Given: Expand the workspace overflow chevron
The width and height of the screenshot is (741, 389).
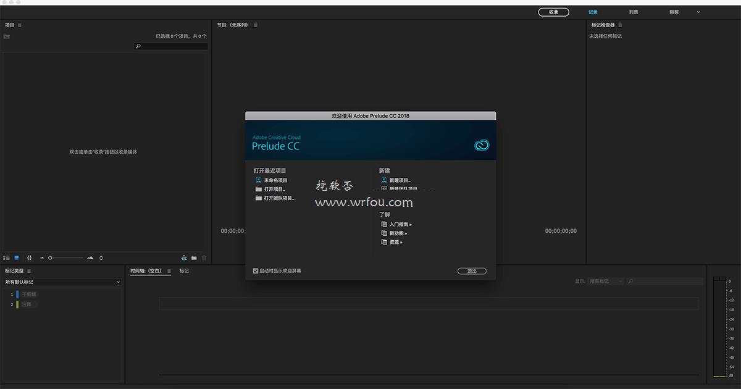Looking at the screenshot, I should pyautogui.click(x=699, y=12).
